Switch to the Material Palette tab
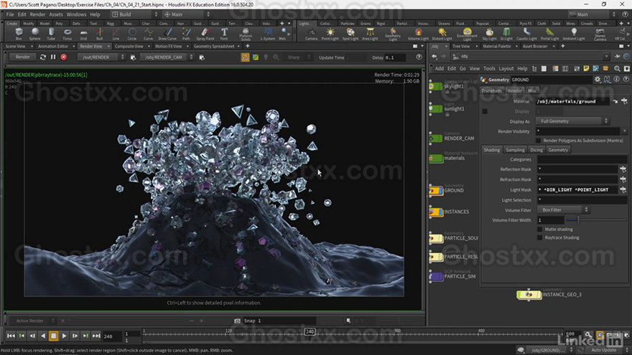The image size is (632, 355). click(496, 47)
